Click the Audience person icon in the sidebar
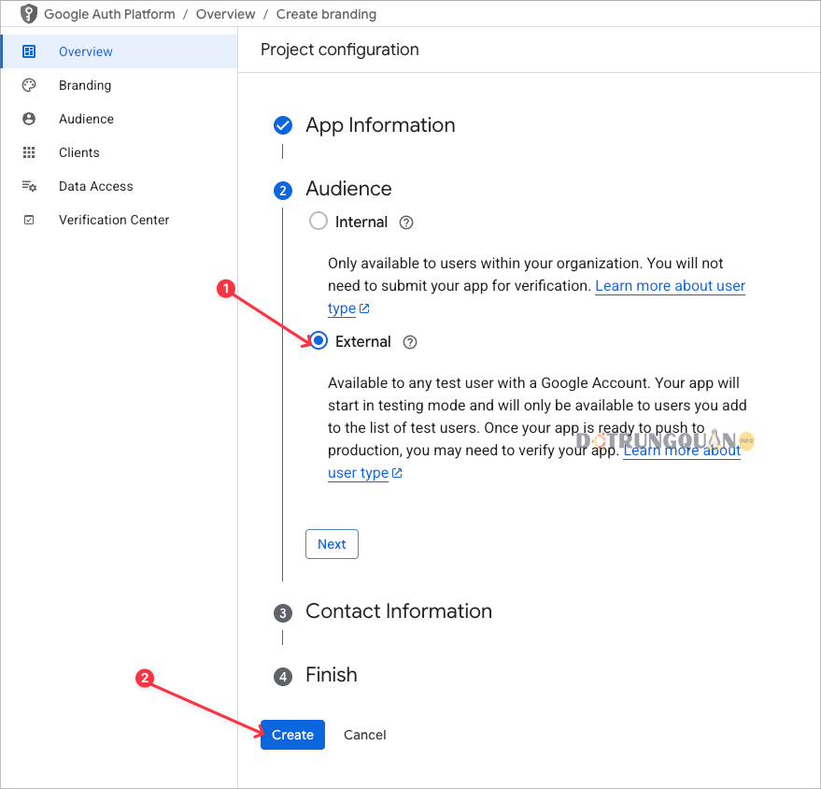Viewport: 821px width, 789px height. click(29, 119)
